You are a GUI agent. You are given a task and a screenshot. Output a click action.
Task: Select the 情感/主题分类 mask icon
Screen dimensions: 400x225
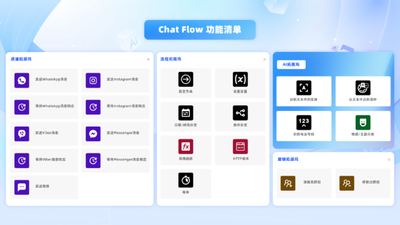point(362,122)
